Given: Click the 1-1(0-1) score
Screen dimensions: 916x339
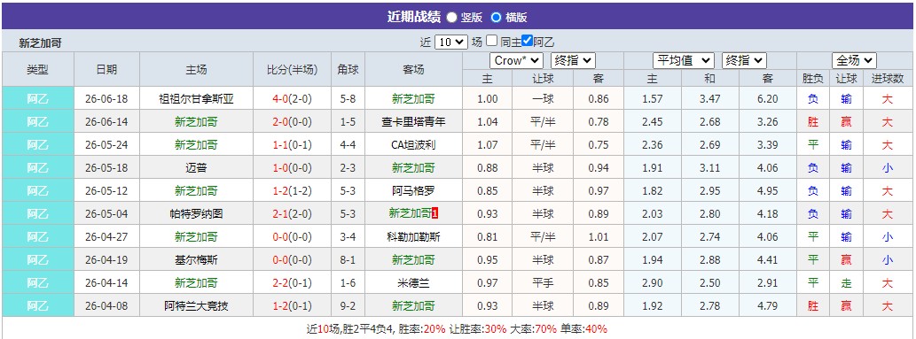Looking at the screenshot, I should click(x=292, y=145).
